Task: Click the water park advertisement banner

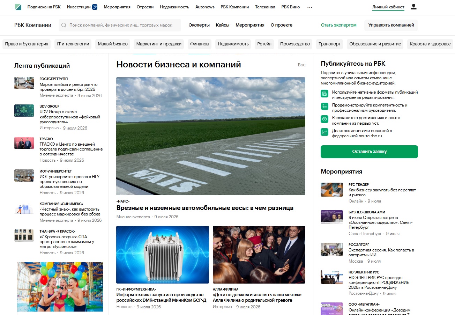Action: [60, 287]
